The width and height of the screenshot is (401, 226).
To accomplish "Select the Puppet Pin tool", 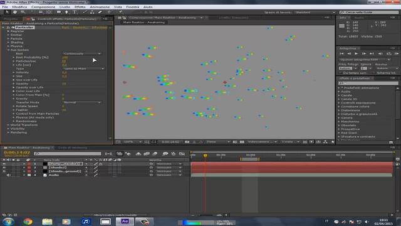I will [120, 12].
